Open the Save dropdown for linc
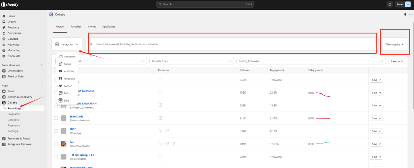Viewport: 414px width, 168px height. pyautogui.click(x=376, y=144)
